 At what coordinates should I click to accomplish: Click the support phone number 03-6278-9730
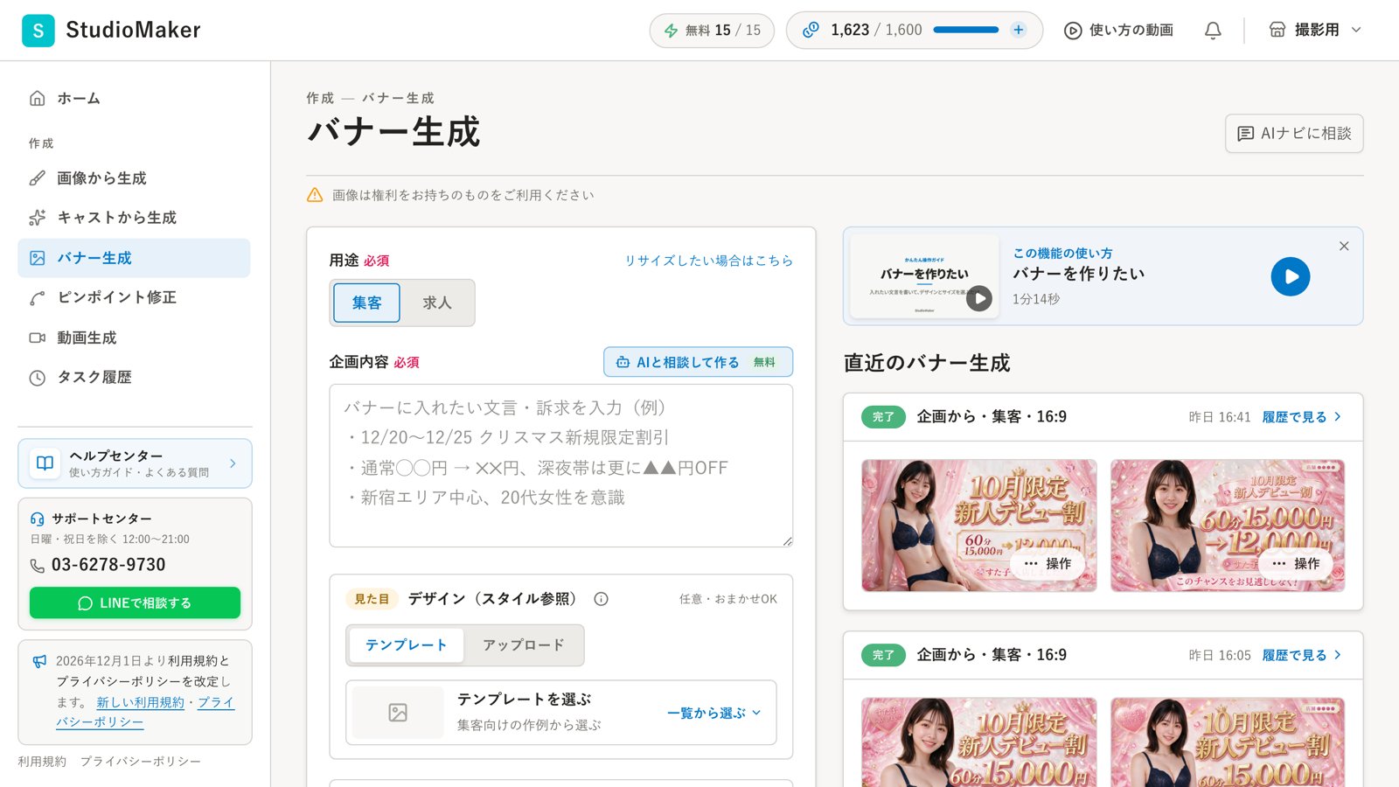pyautogui.click(x=108, y=565)
